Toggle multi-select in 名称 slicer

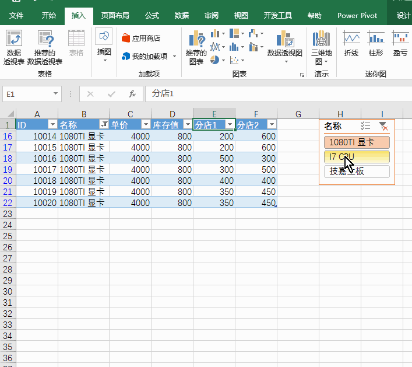365,126
